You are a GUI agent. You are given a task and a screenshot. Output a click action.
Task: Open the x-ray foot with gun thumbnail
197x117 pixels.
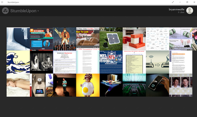18,39
